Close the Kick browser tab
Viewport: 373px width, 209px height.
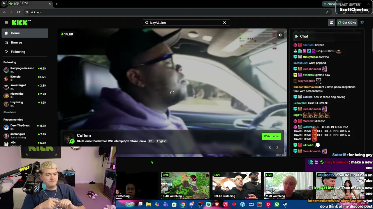(50, 4)
